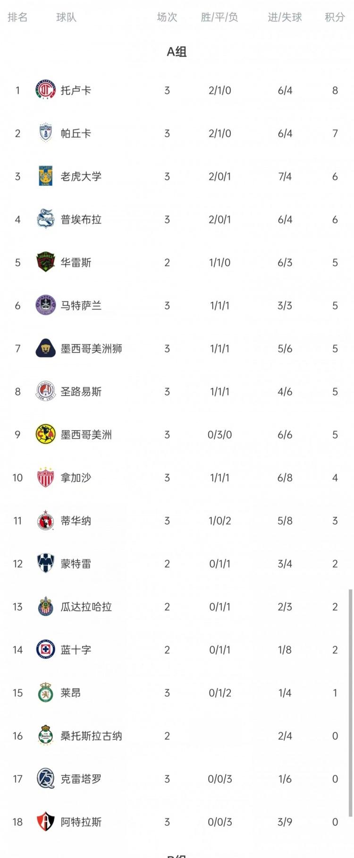354x858 pixels.
Task: Click the 墨西哥美洲 yellow crest
Action: pyautogui.click(x=46, y=434)
